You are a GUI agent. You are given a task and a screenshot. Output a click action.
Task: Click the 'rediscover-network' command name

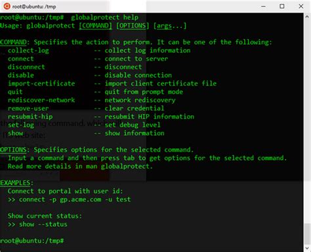[41, 100]
